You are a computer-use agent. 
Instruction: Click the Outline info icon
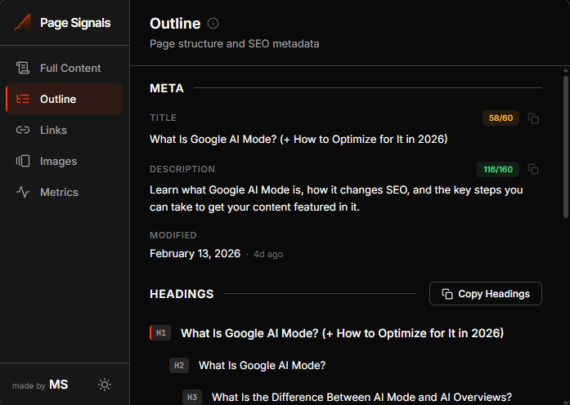(213, 24)
